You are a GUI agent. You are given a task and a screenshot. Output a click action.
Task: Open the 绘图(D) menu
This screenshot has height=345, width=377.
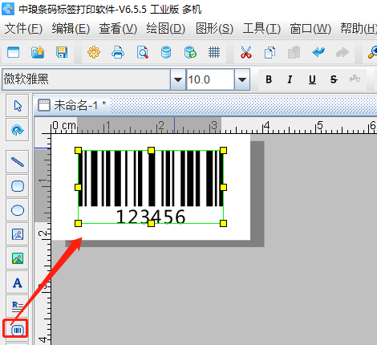click(x=165, y=28)
